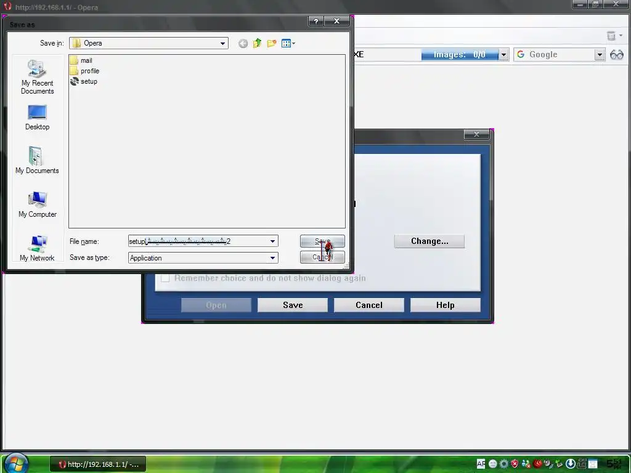
Task: Create a new folder in Save as dialog
Action: 272,43
